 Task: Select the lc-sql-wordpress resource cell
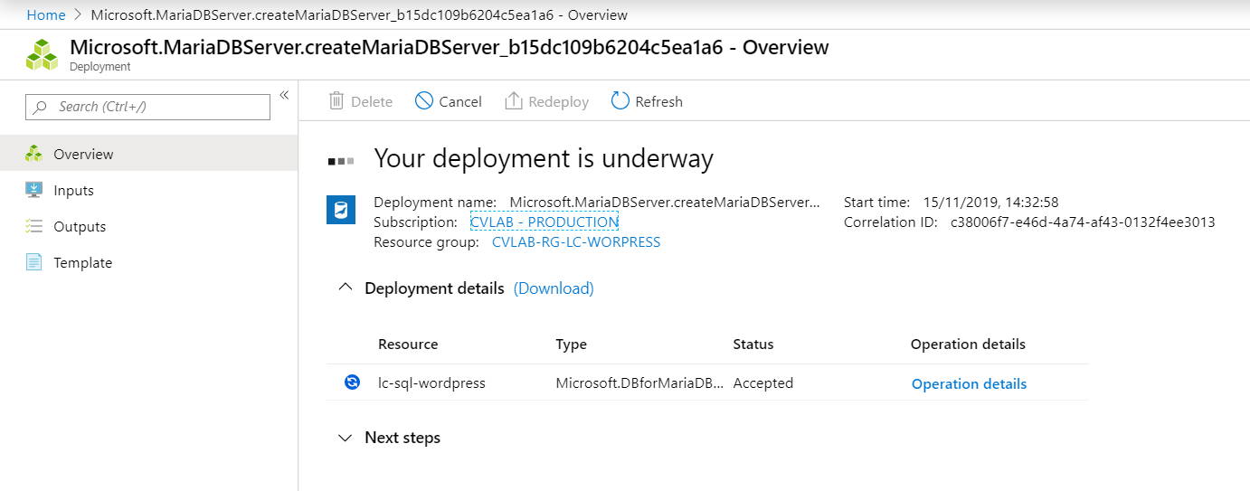[x=431, y=382]
